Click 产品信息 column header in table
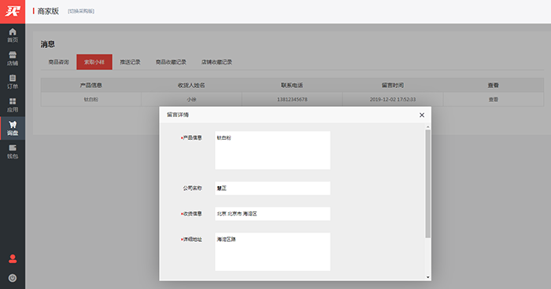 tap(91, 86)
